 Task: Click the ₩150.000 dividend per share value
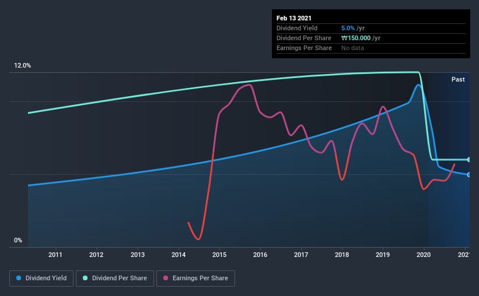(x=356, y=38)
